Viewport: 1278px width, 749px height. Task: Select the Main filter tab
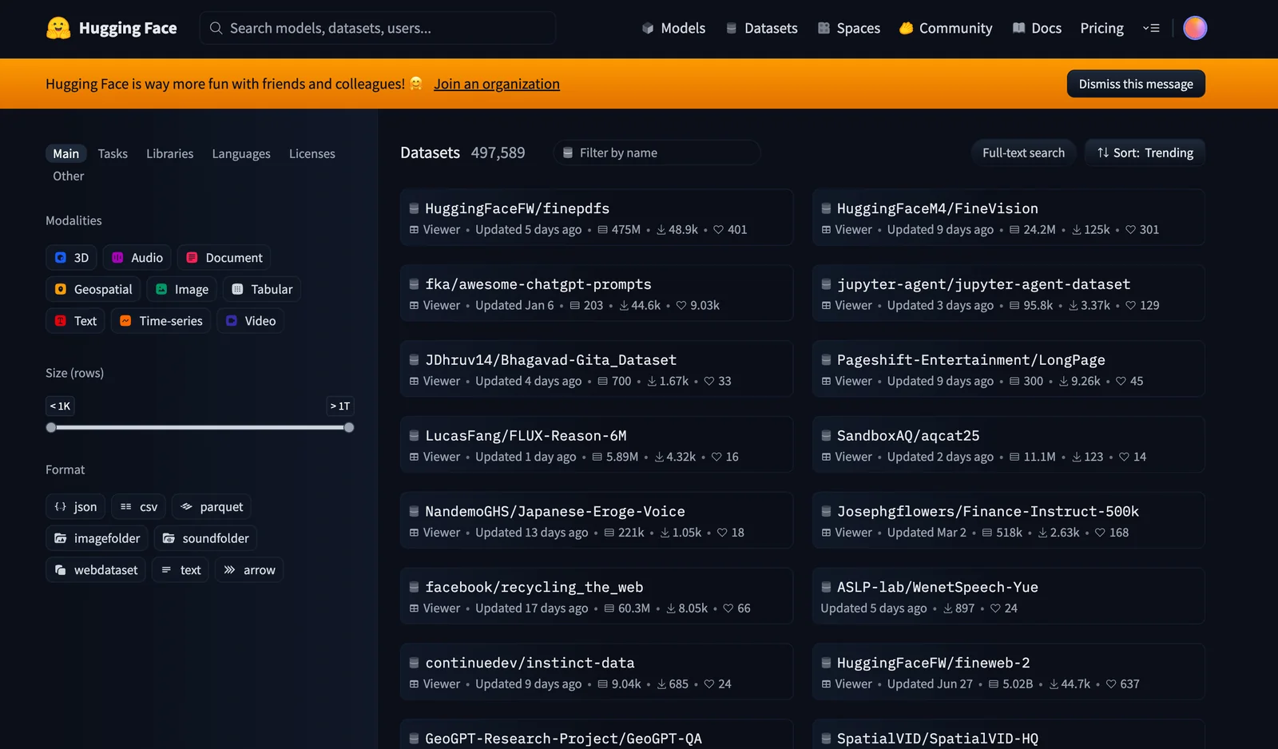point(65,153)
